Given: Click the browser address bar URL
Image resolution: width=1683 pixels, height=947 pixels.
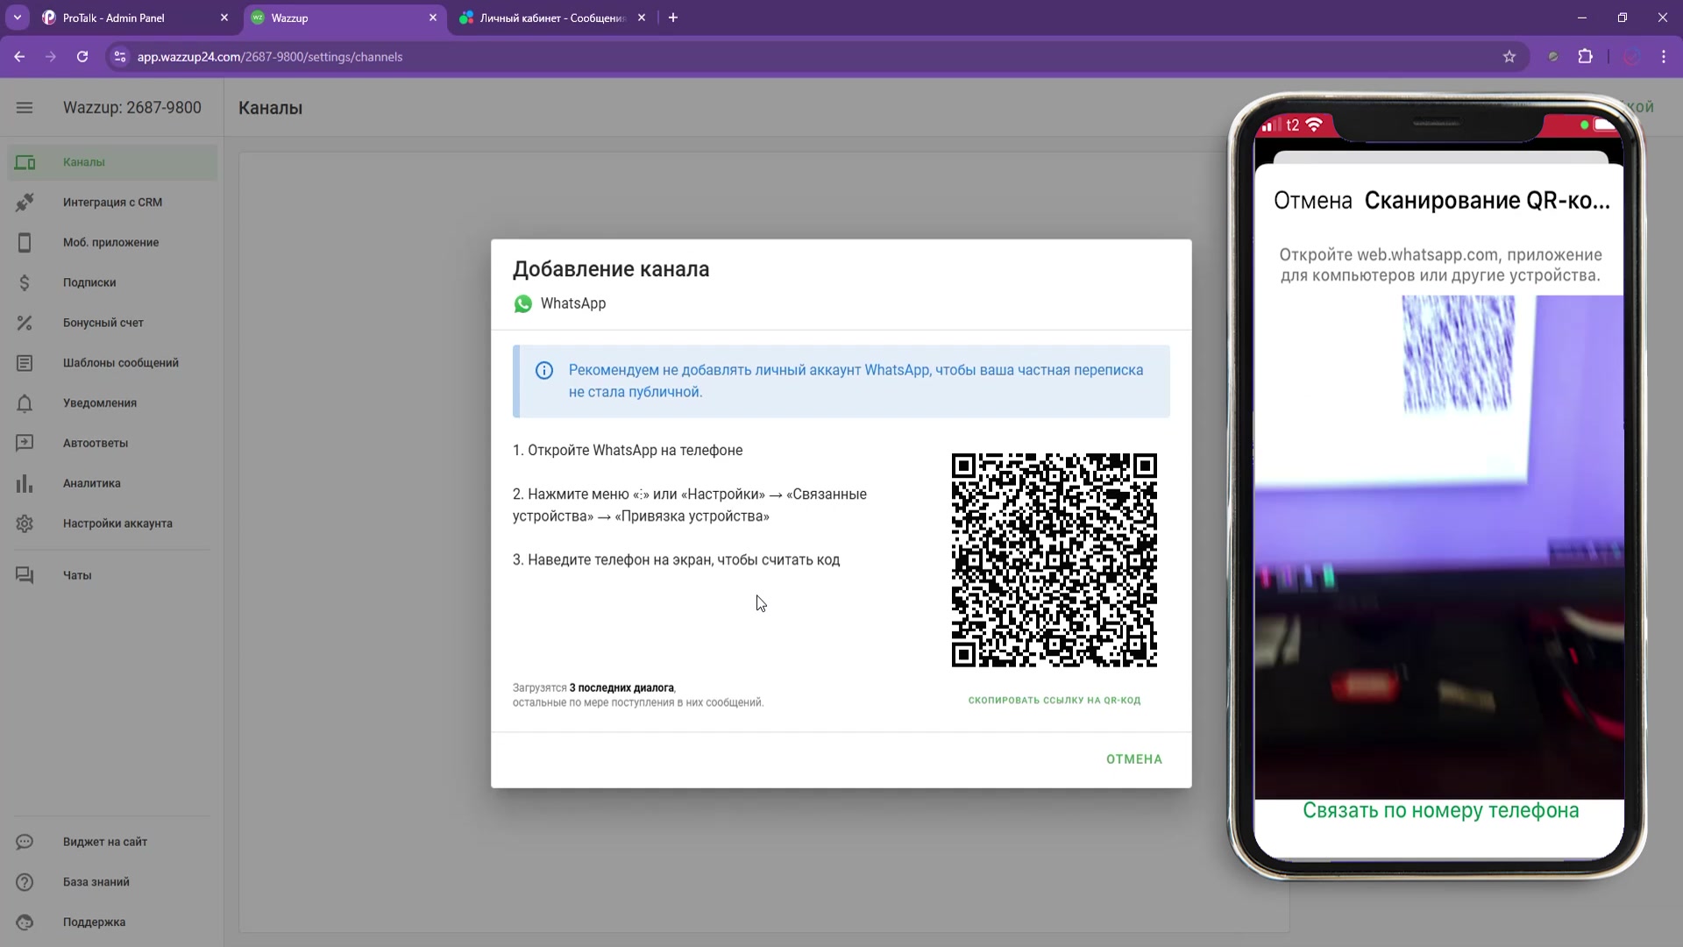Looking at the screenshot, I should click(x=270, y=57).
